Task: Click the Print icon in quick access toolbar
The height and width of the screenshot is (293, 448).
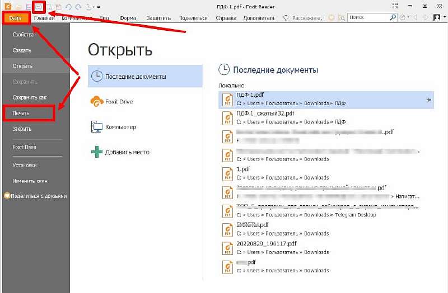Action: tap(39, 7)
